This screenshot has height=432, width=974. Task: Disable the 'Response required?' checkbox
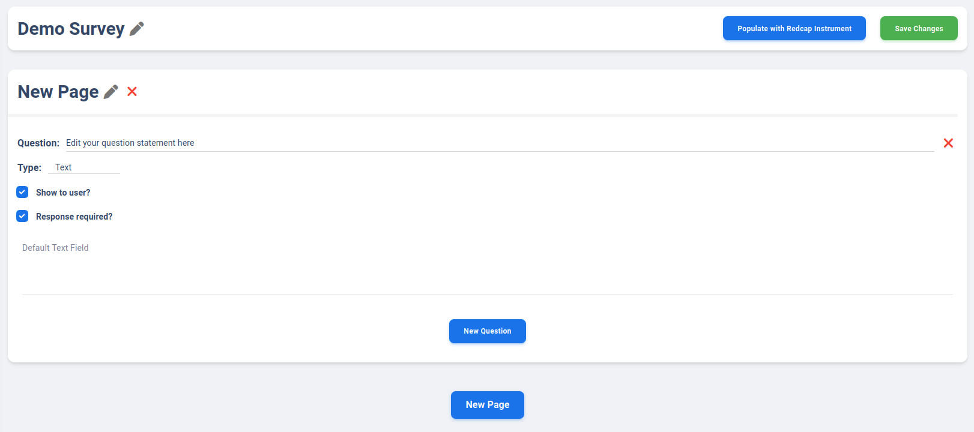(x=22, y=216)
